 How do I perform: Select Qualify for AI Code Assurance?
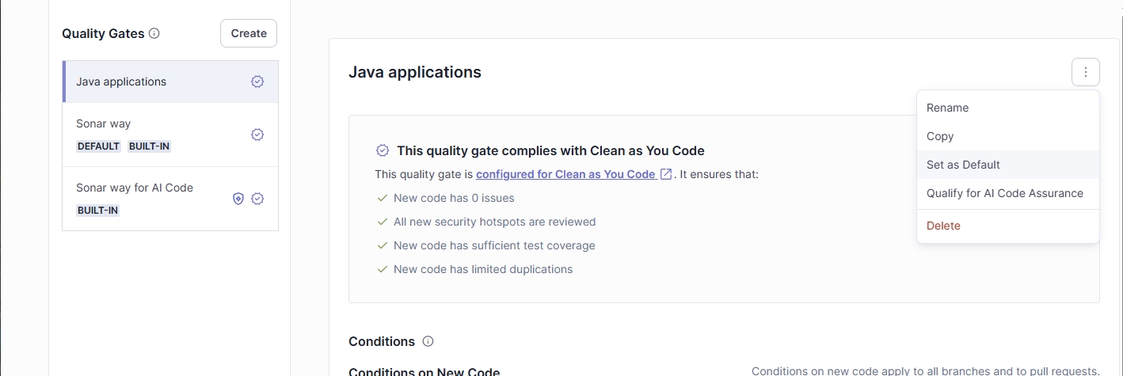(x=1004, y=193)
